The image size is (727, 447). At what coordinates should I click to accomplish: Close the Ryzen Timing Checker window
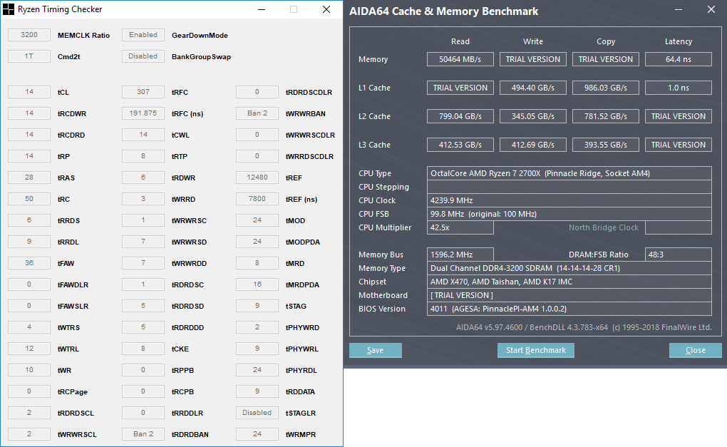(x=326, y=9)
